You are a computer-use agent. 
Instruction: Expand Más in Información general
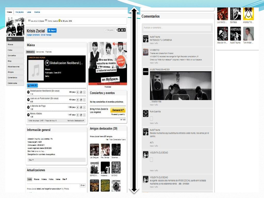point(31,160)
